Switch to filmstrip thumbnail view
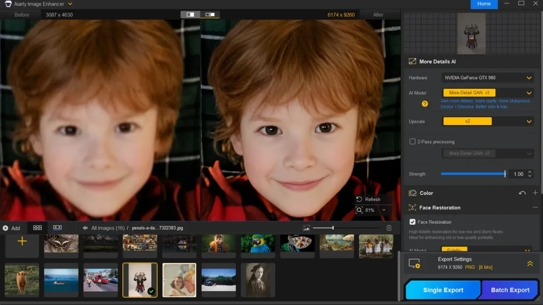This screenshot has height=305, width=543. 58,227
